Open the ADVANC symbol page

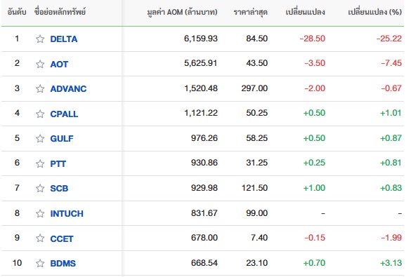[68, 88]
